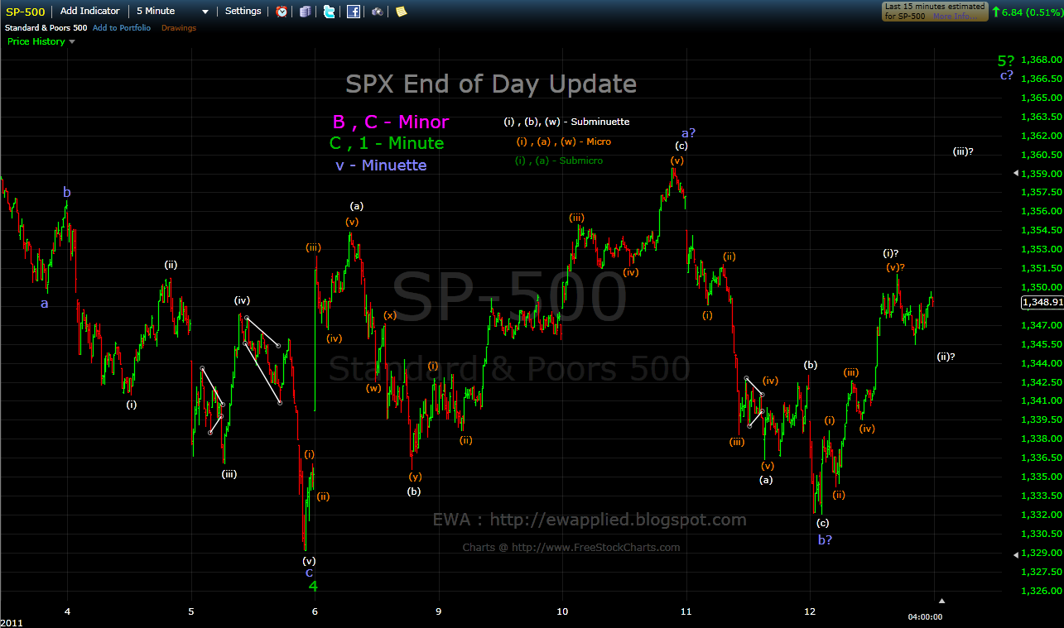Click the 1,344.00 price axis label

(1042, 363)
